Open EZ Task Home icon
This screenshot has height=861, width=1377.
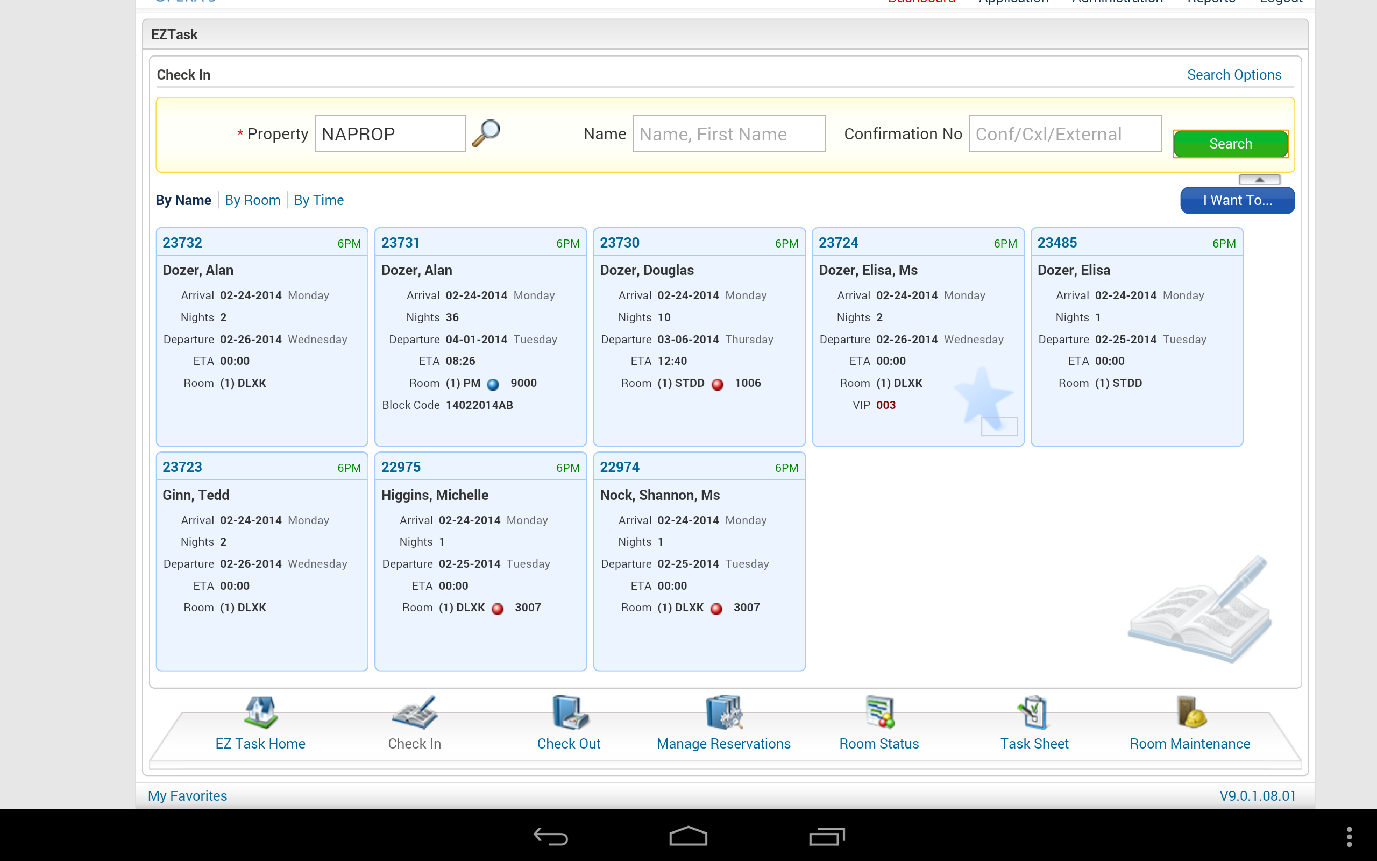260,712
